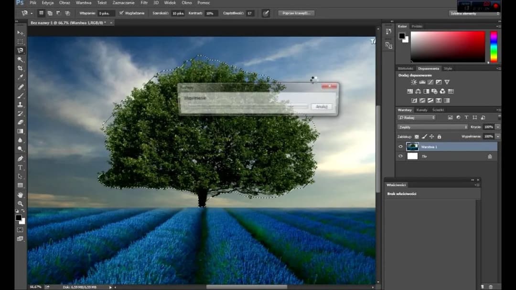The height and width of the screenshot is (290, 516).
Task: Switch to the Kanały tab
Action: pyautogui.click(x=422, y=110)
